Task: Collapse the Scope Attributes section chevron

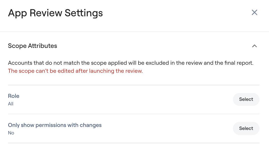Action: pos(254,46)
